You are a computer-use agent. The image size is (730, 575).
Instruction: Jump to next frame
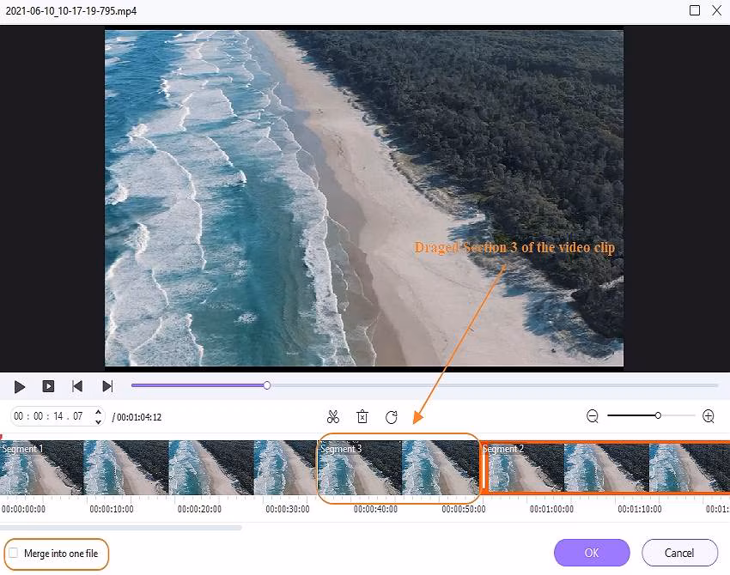pyautogui.click(x=107, y=386)
